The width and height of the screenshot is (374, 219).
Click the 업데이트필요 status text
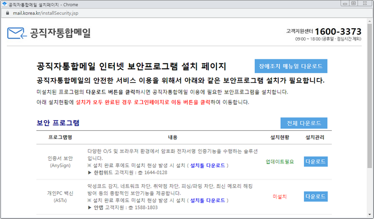tap(280, 162)
